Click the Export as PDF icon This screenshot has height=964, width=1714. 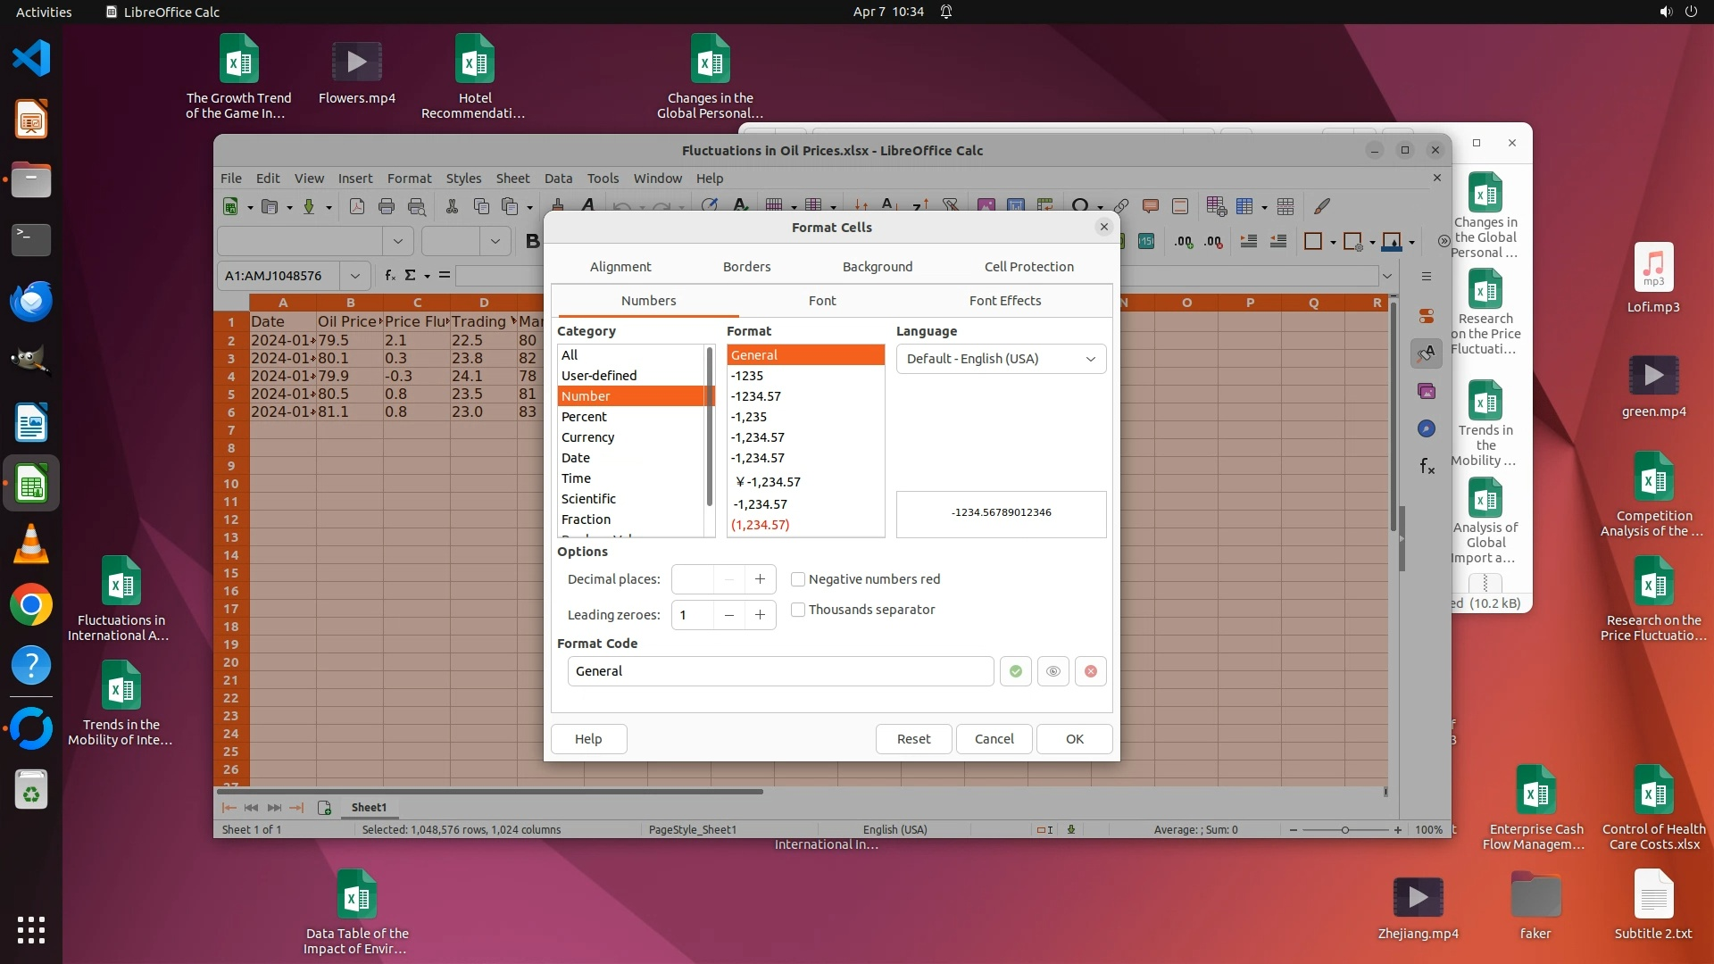356,207
